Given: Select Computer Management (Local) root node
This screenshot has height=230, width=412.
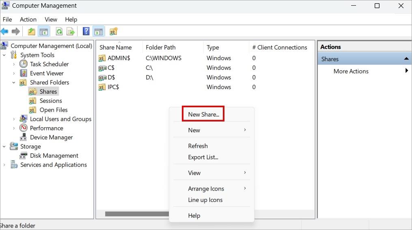Looking at the screenshot, I should pos(52,46).
